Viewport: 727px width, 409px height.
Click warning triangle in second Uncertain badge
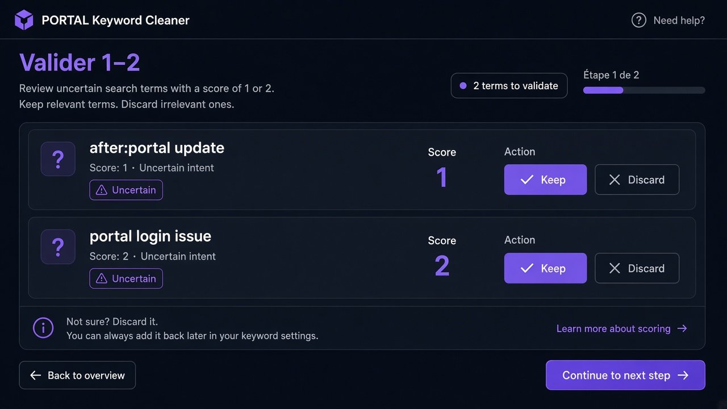102,278
